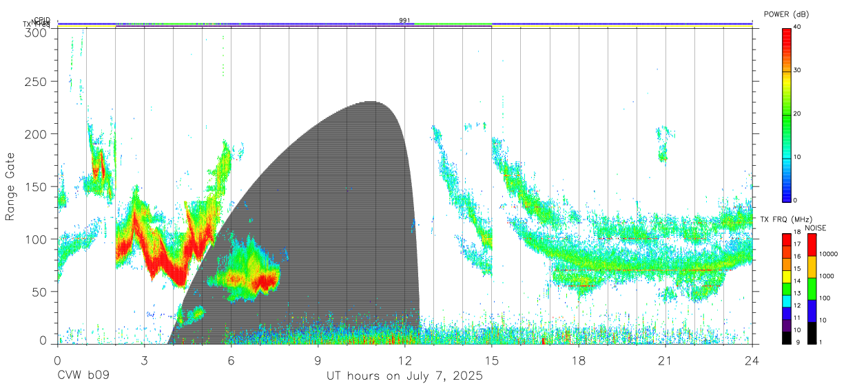
Task: Click the NOISE legend title
Action: point(816,228)
